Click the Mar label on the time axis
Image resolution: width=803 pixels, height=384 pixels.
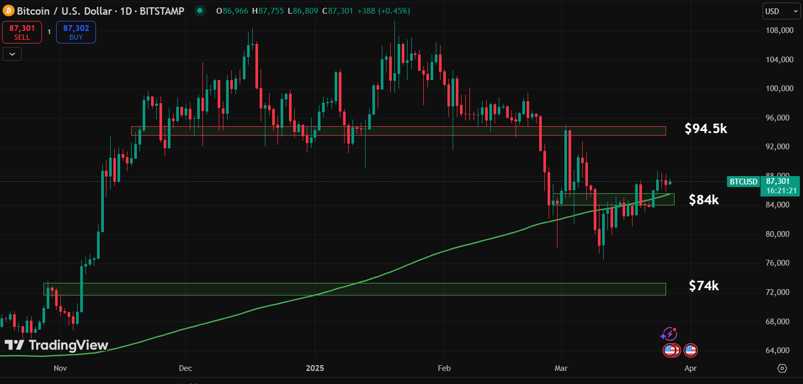pyautogui.click(x=561, y=368)
